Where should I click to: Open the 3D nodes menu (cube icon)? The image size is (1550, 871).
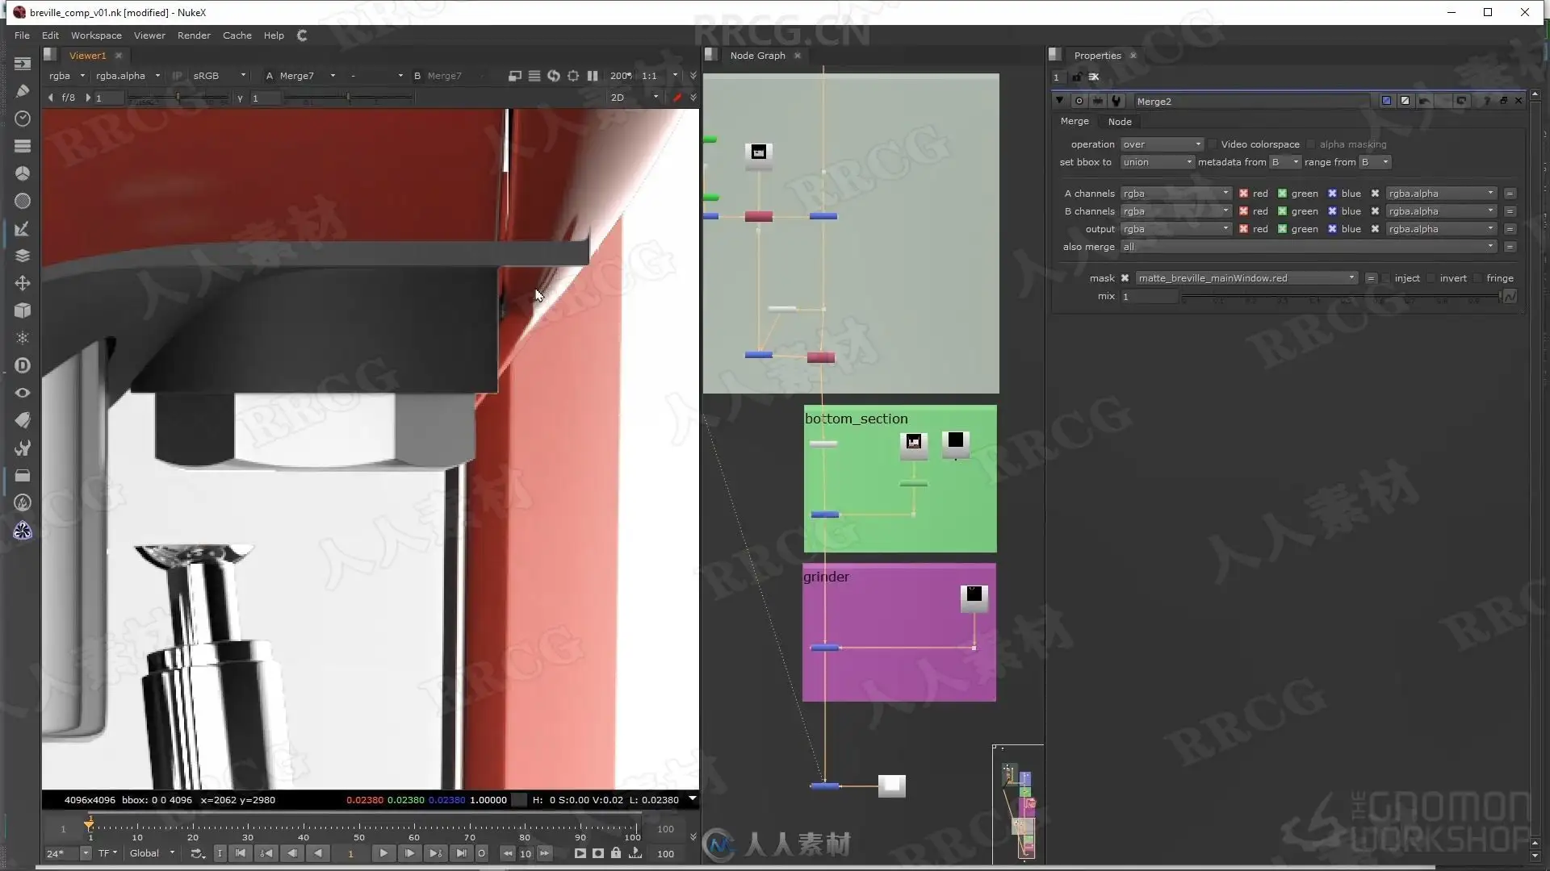point(23,310)
